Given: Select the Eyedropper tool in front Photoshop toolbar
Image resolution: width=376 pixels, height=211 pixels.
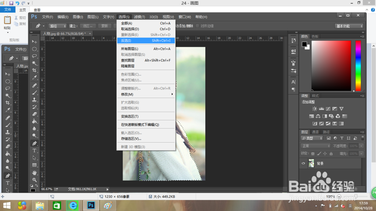Looking at the screenshot, I should coord(35,78).
